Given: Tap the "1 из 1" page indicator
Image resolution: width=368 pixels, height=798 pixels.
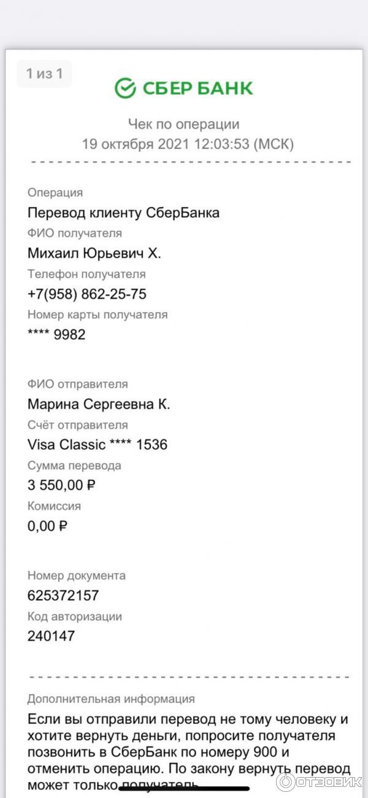Looking at the screenshot, I should coord(44,74).
